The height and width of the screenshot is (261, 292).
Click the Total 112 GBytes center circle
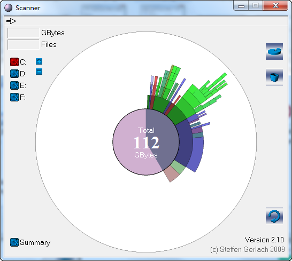point(146,142)
